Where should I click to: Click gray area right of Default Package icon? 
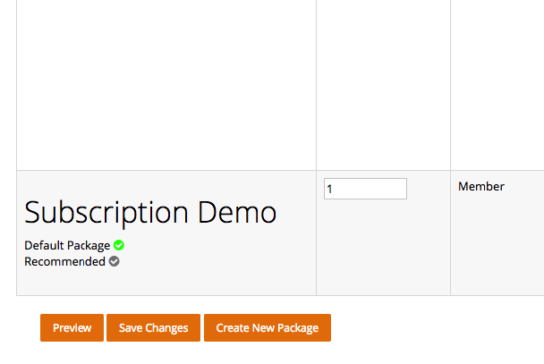click(x=220, y=245)
